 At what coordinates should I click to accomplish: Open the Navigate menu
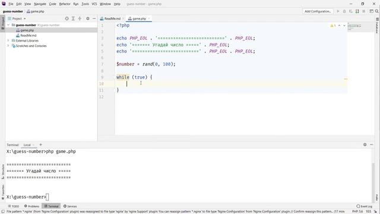pyautogui.click(x=40, y=4)
